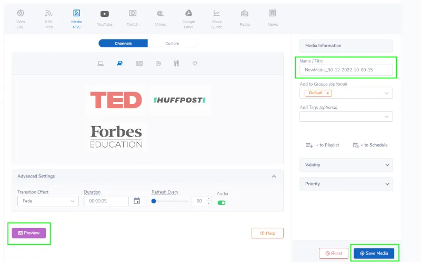Expand the Validity section

pyautogui.click(x=346, y=165)
